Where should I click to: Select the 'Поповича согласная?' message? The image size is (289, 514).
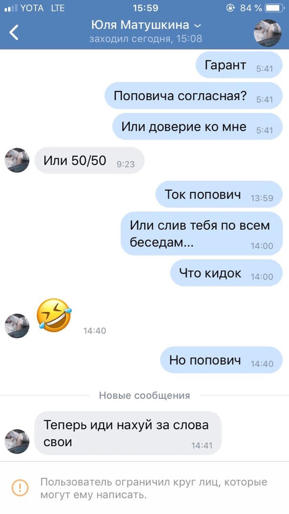(x=194, y=96)
